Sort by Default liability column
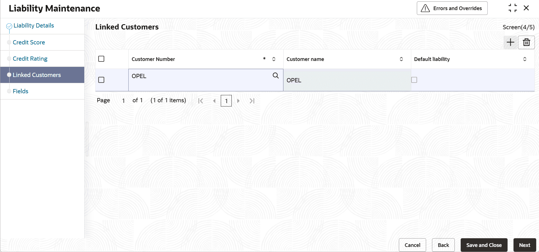This screenshot has width=539, height=252. pos(524,59)
